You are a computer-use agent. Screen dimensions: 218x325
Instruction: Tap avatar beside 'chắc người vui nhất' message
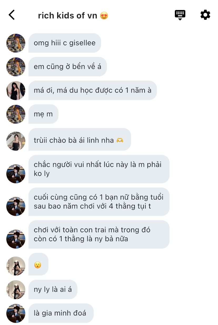click(16, 174)
